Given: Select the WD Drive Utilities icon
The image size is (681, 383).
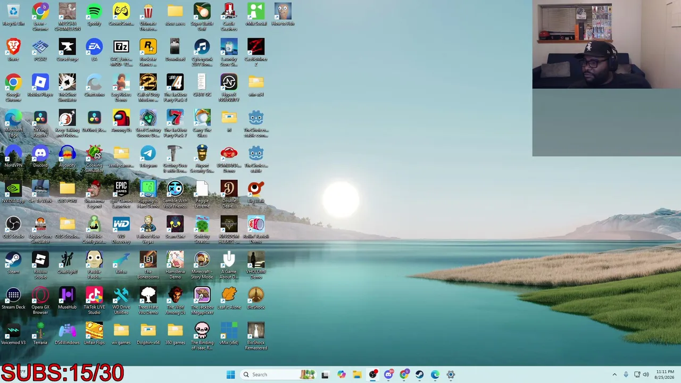Looking at the screenshot, I should [x=121, y=301].
